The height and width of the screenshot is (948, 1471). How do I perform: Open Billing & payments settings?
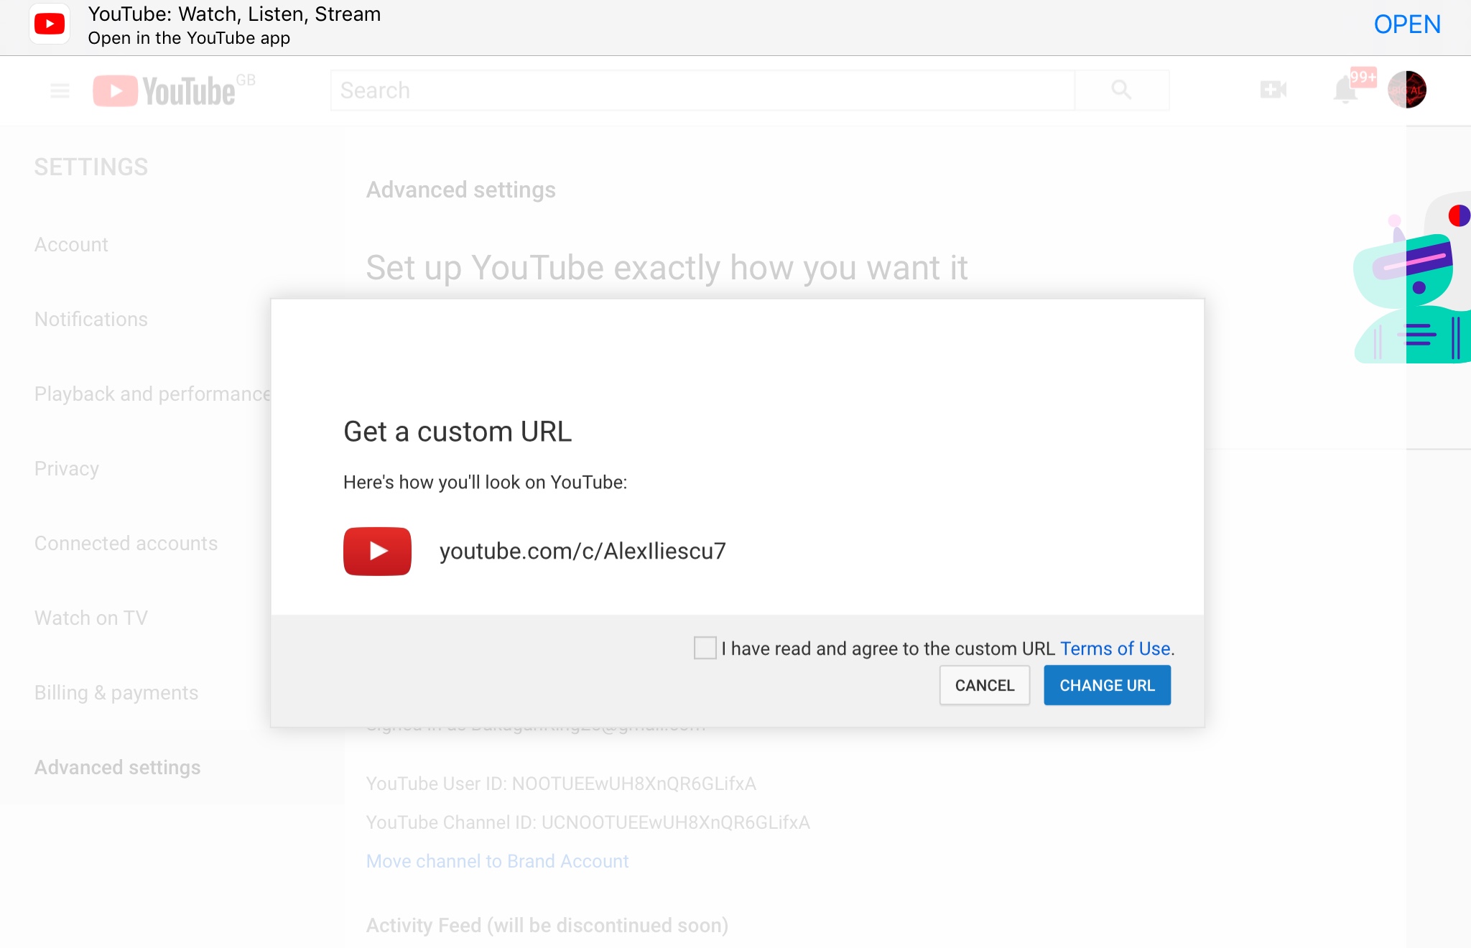click(x=116, y=693)
